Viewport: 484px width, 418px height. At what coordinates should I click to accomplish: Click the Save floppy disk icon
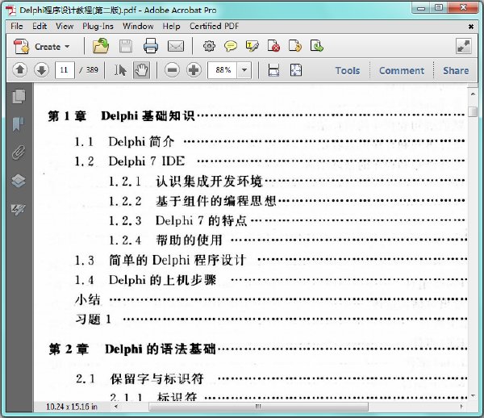(x=126, y=46)
